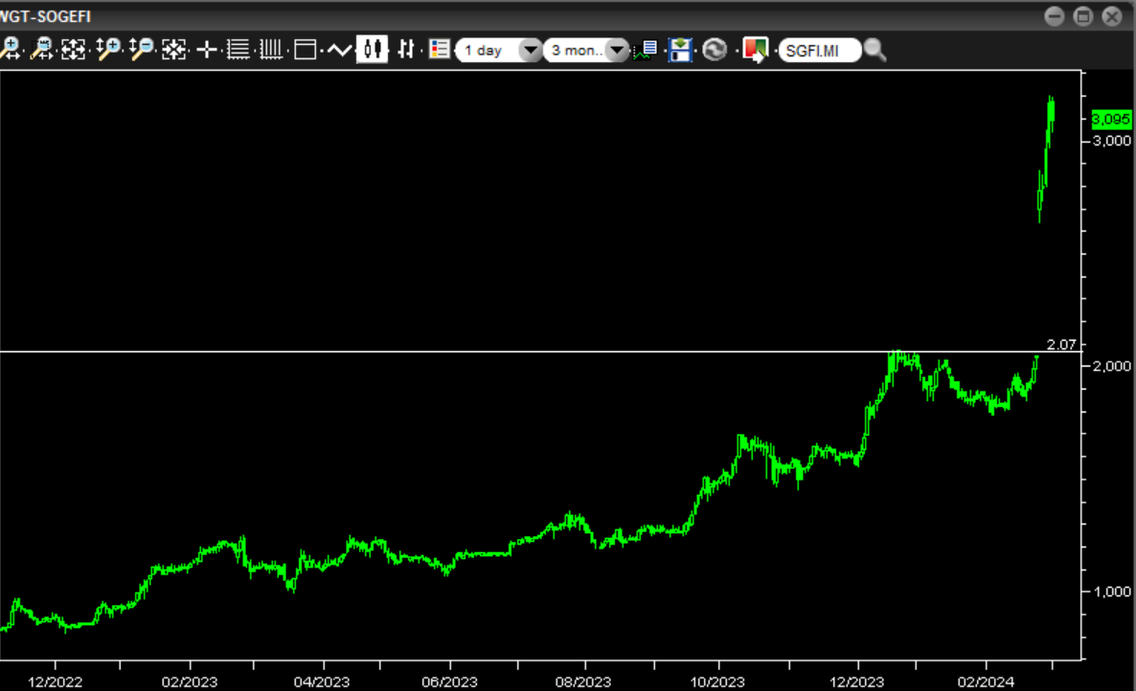Click the 10/2023 date axis label
Screen dimensions: 1136x691
click(717, 681)
